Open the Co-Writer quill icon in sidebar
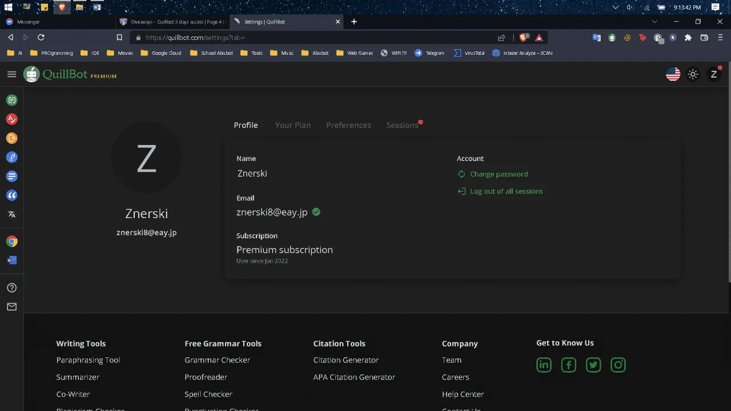This screenshot has height=411, width=731. click(11, 157)
